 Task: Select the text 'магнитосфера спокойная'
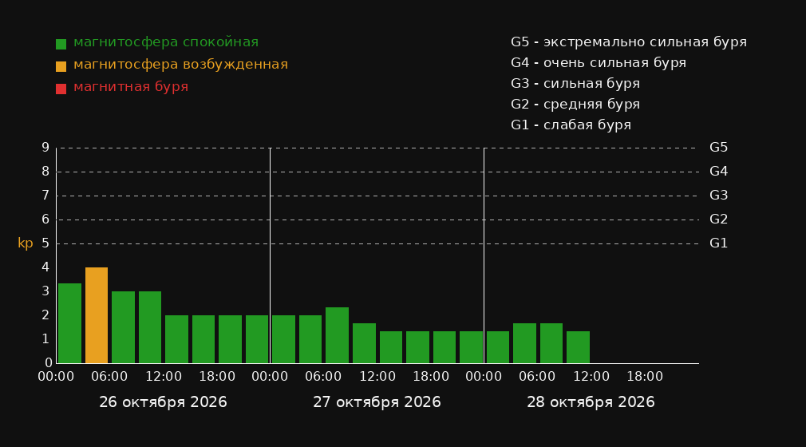pyautogui.click(x=166, y=42)
